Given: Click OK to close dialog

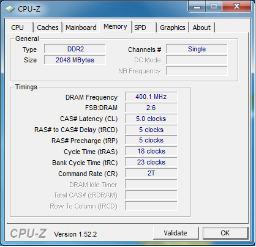Looking at the screenshot, I should 225,233.
